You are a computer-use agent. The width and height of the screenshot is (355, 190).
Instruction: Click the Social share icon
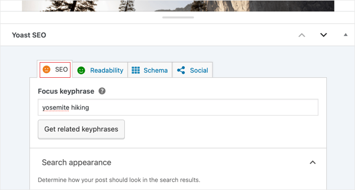[x=181, y=70]
